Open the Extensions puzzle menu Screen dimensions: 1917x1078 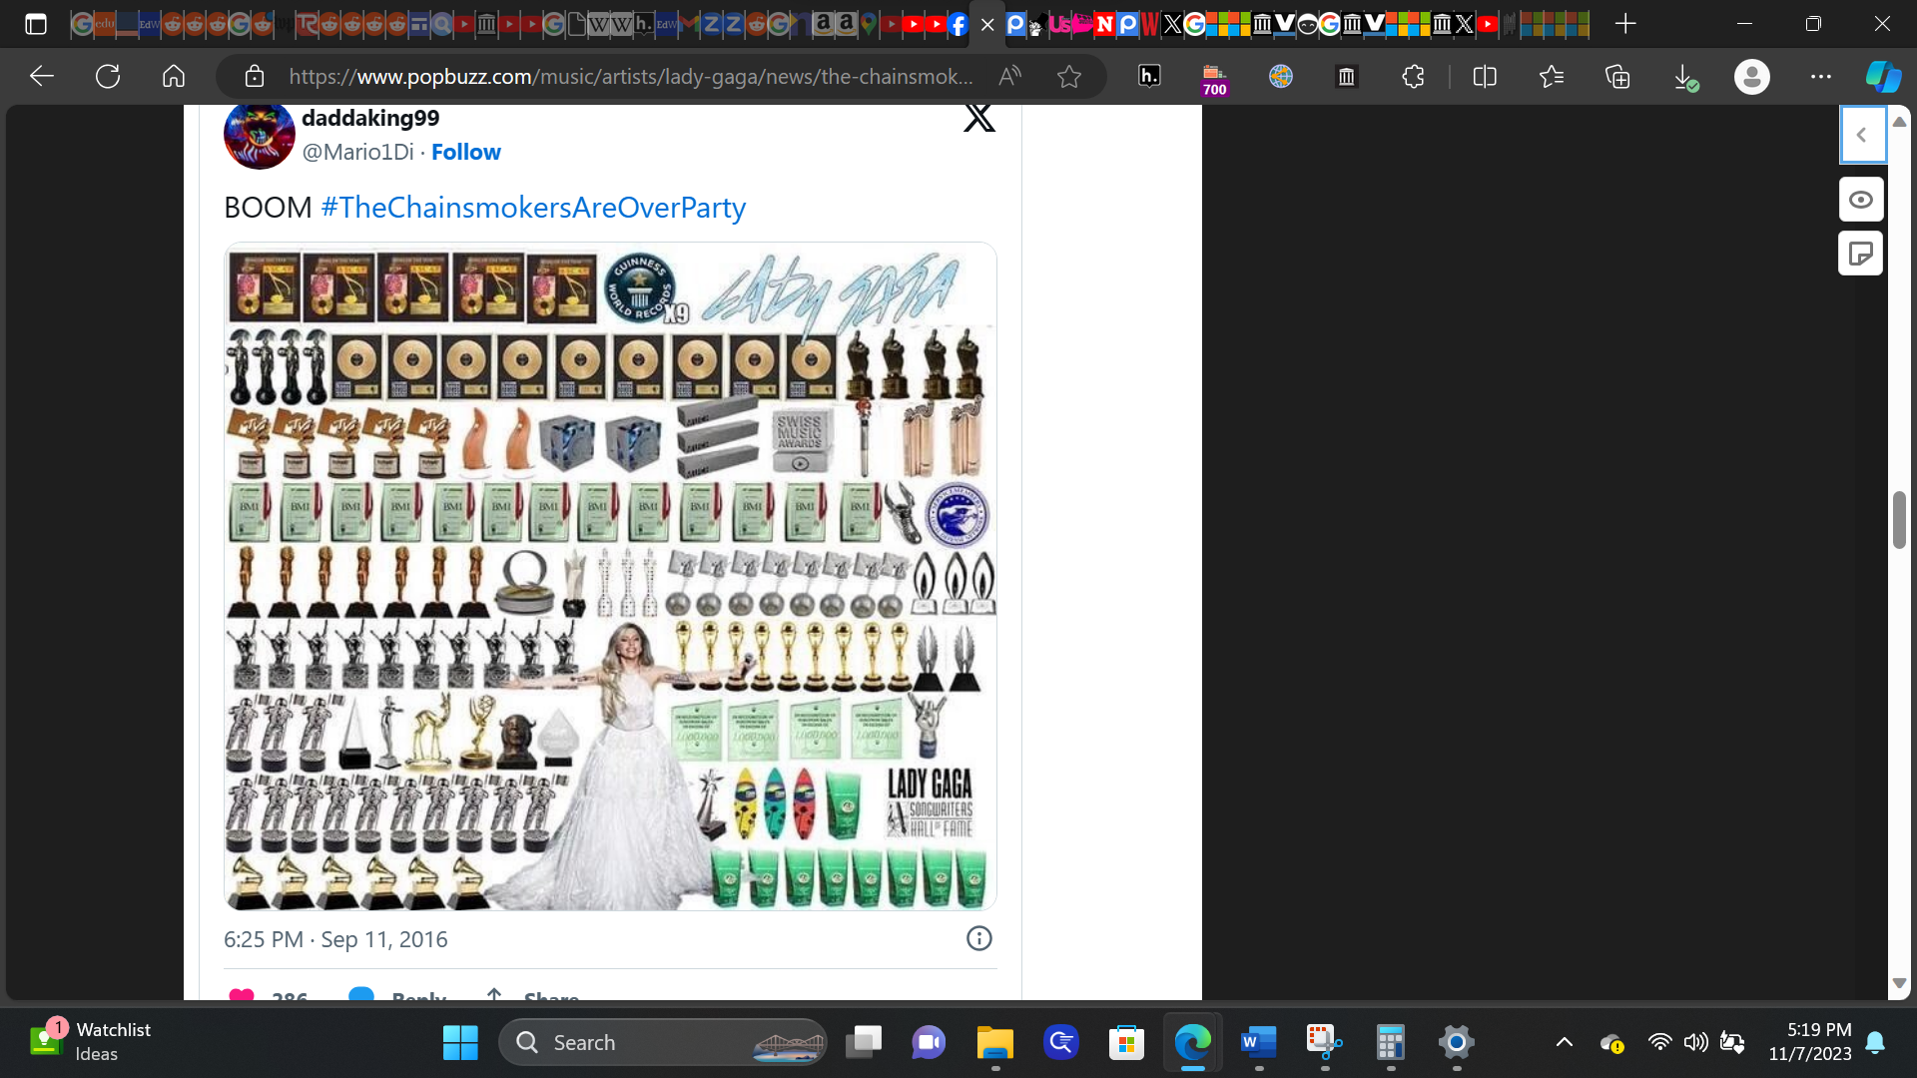point(1413,76)
